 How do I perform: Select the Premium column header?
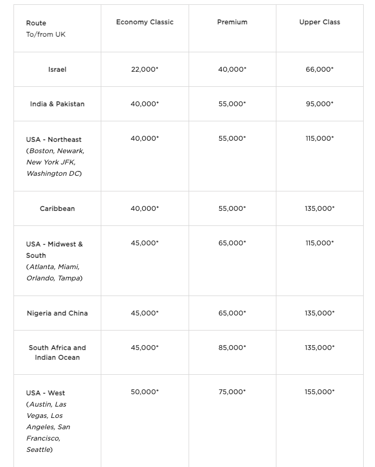(x=232, y=22)
